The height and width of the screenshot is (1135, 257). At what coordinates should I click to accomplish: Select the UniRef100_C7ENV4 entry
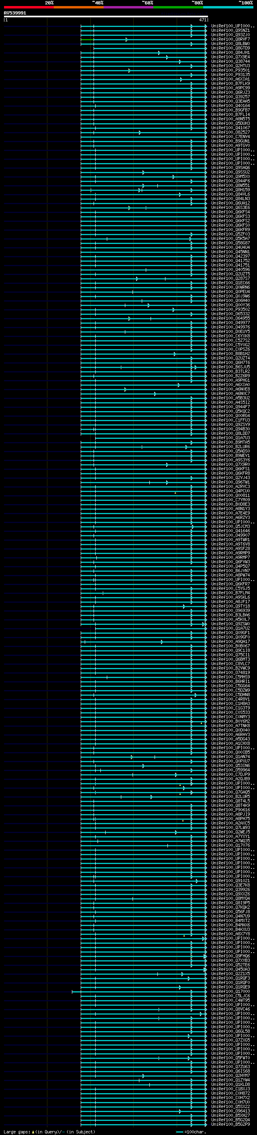click(230, 136)
